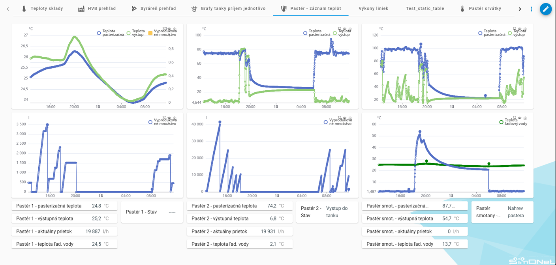Image resolution: width=556 pixels, height=265 pixels.
Task: Toggle data view eye on Pastér 1 temperature chart
Action: click(x=169, y=29)
